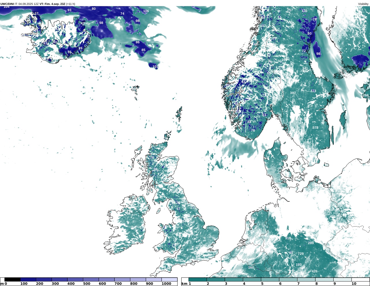This screenshot has width=370, height=286.
Task: Click the '101' value southeast of Iceland
Action: [156, 67]
